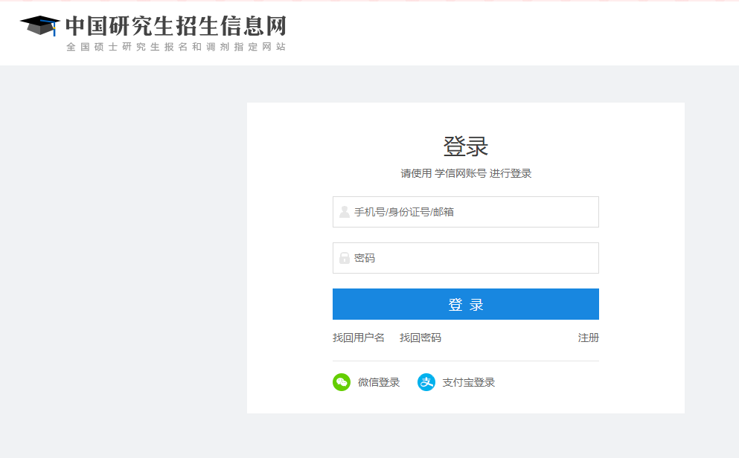The width and height of the screenshot is (739, 458).
Task: Click the 登录 page heading
Action: (x=465, y=146)
